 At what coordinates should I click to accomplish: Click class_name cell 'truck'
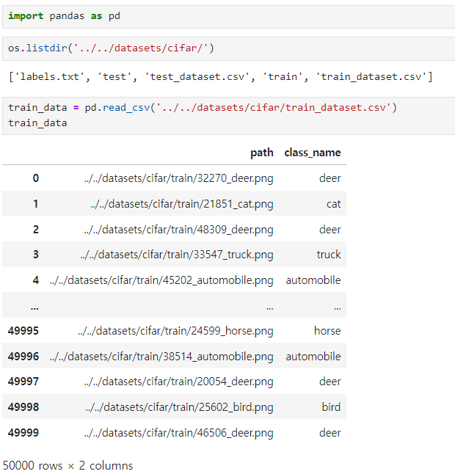329,254
